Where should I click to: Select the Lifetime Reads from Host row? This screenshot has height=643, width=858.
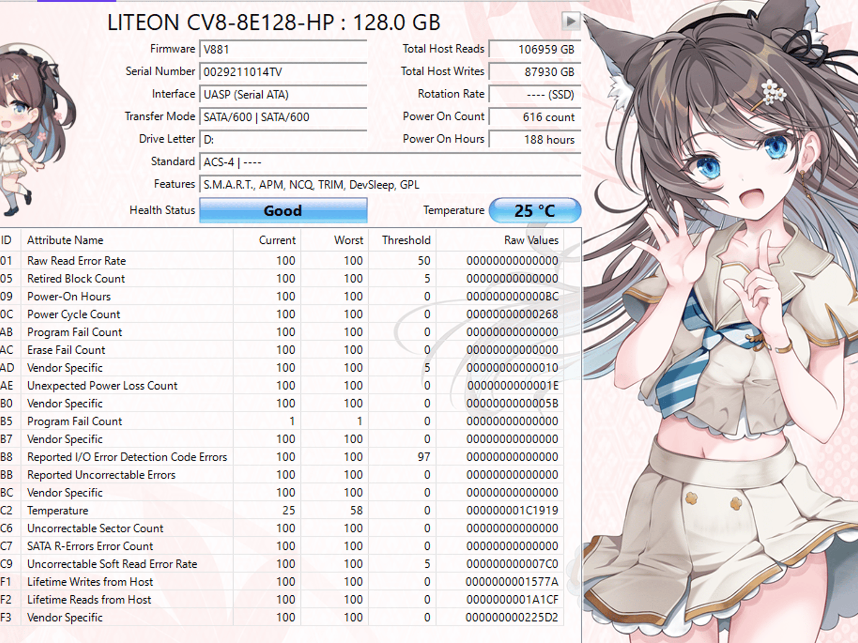click(x=282, y=599)
